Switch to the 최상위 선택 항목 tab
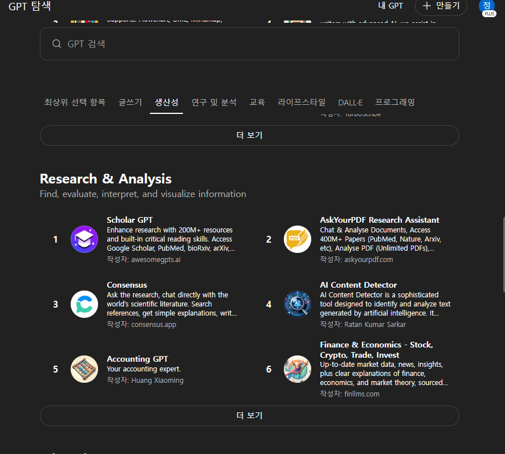Screen dimensions: 505x454 click(x=75, y=103)
